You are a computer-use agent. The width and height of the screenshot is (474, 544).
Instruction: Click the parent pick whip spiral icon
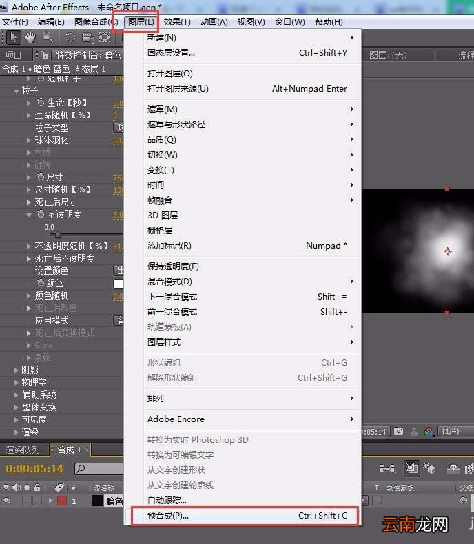pos(463,501)
